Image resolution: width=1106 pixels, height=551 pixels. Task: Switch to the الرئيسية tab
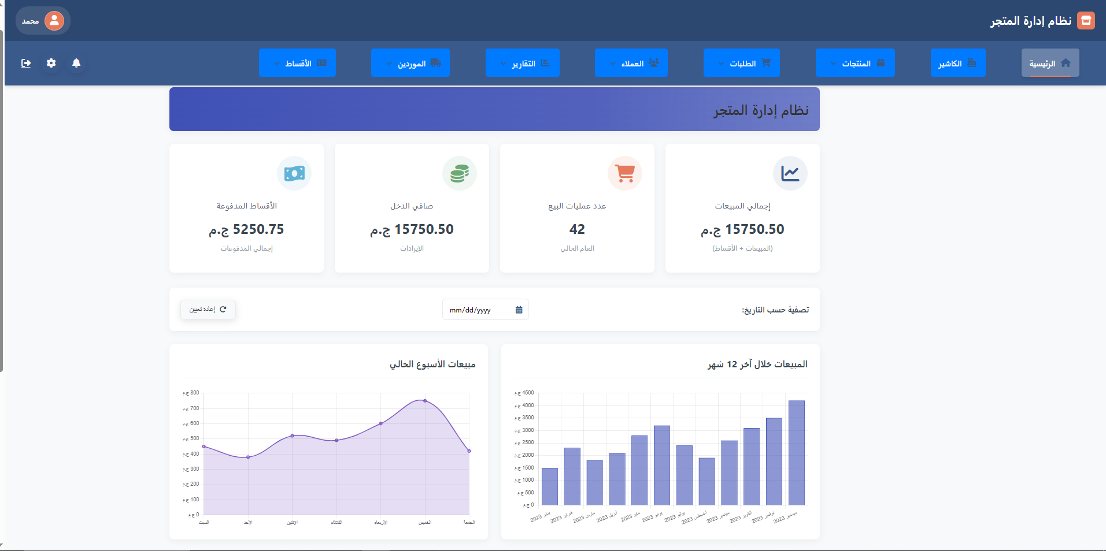(1050, 63)
